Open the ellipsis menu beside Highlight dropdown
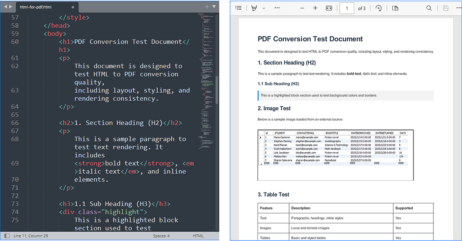The width and height of the screenshot is (462, 241). (277, 8)
